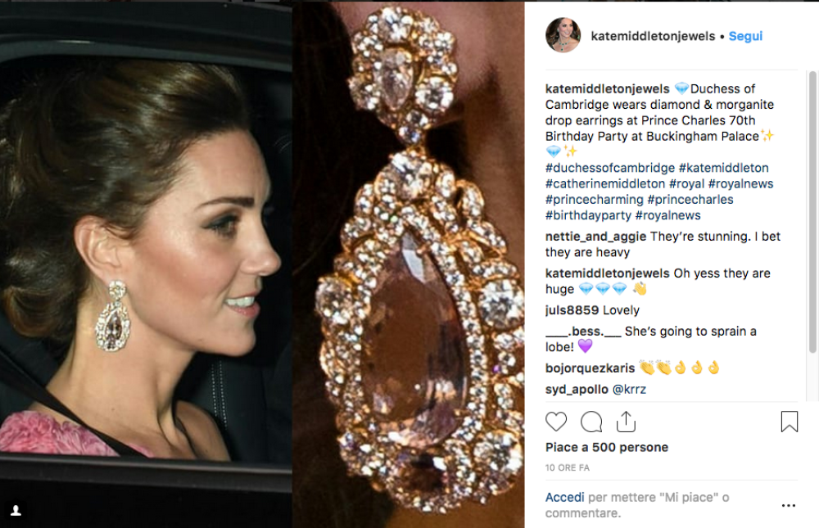
Task: Save post with the bookmark icon
Action: tap(789, 422)
